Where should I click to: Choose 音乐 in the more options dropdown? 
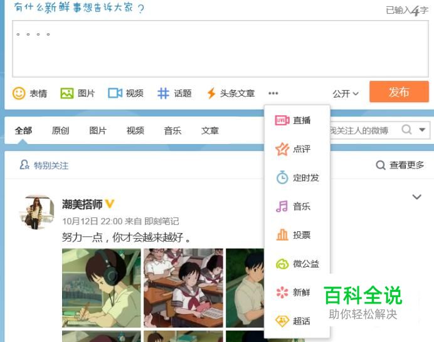coord(293,206)
